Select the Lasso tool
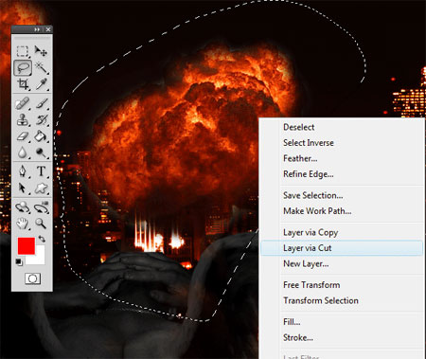Screen dimensions: 426x359 (23, 67)
